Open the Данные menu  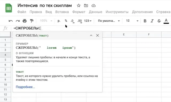[x=95, y=12]
